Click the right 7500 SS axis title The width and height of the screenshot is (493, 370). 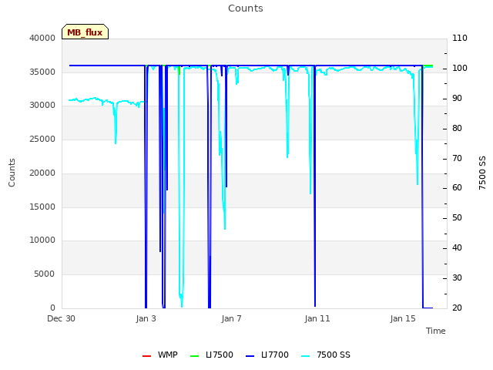482,173
